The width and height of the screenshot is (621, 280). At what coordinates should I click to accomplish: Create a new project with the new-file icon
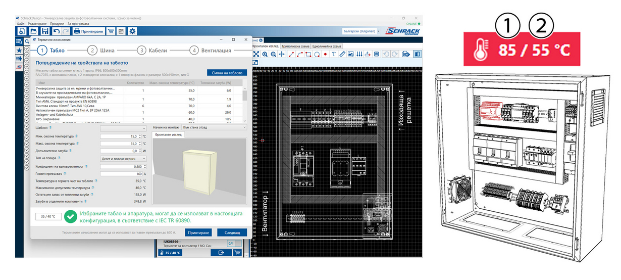tap(22, 31)
